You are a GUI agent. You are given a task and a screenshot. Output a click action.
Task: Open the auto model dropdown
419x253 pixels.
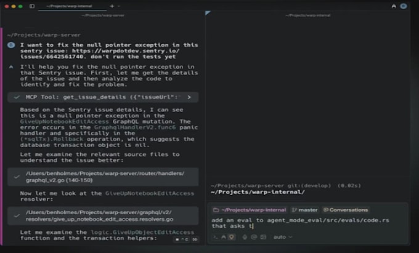[283, 237]
